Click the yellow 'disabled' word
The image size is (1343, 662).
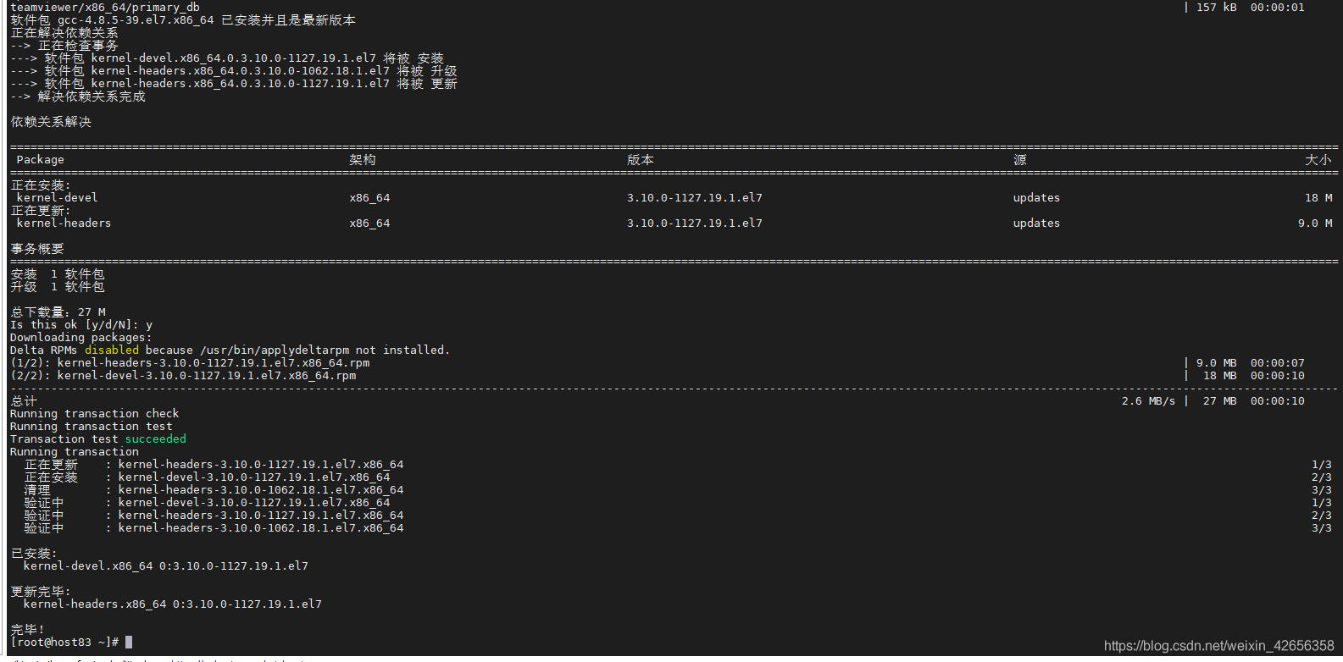[112, 350]
